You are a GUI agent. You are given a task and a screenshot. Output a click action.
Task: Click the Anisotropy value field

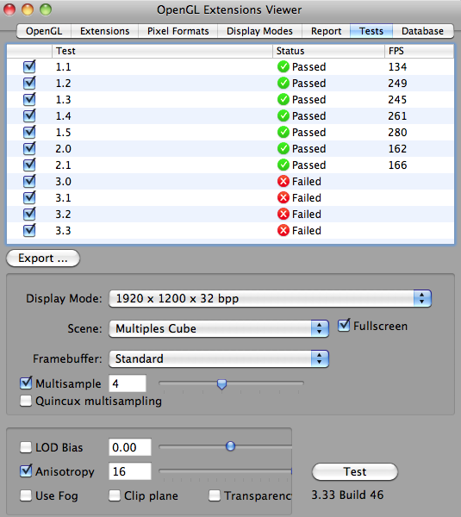click(130, 471)
